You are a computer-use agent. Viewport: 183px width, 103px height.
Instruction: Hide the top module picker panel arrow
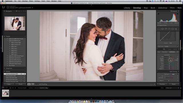point(91,5)
